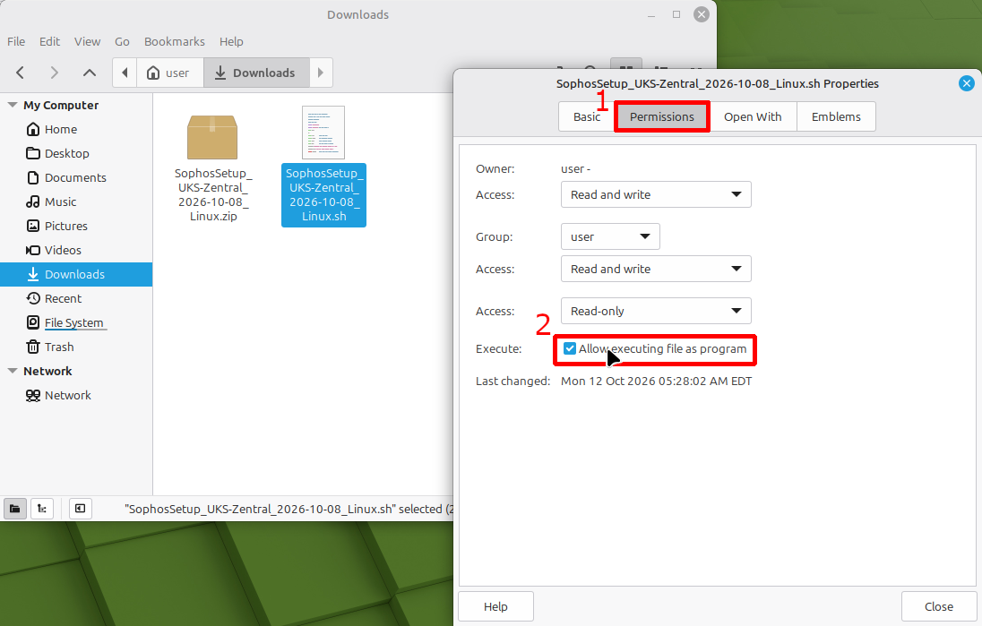Open Documents from the sidebar

point(76,178)
